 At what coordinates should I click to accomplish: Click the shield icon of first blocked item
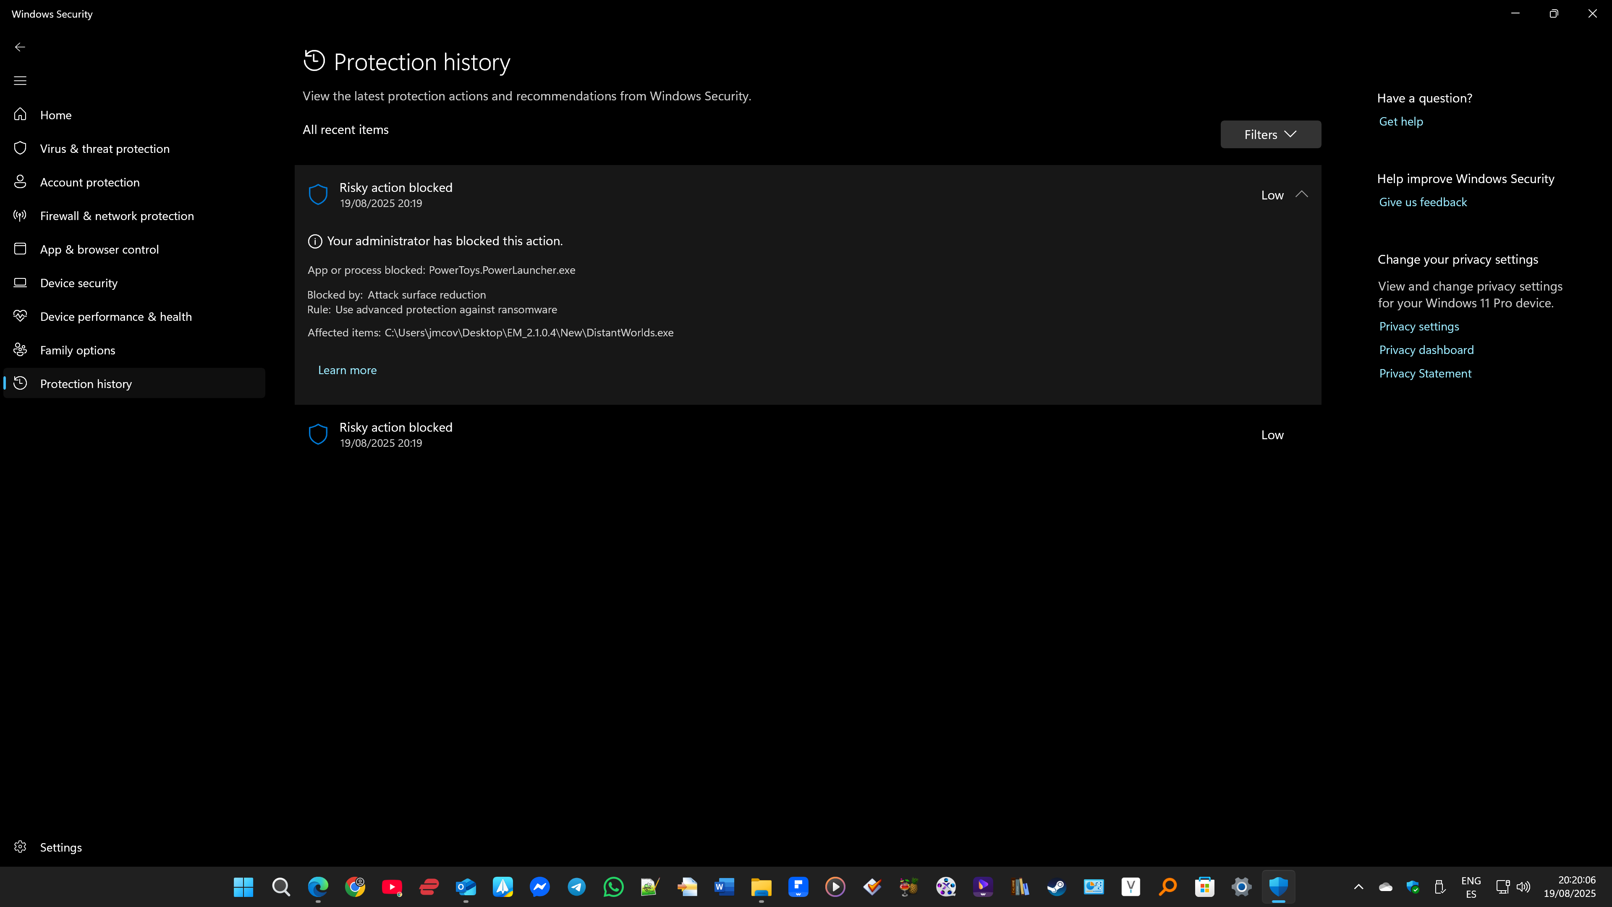coord(319,195)
